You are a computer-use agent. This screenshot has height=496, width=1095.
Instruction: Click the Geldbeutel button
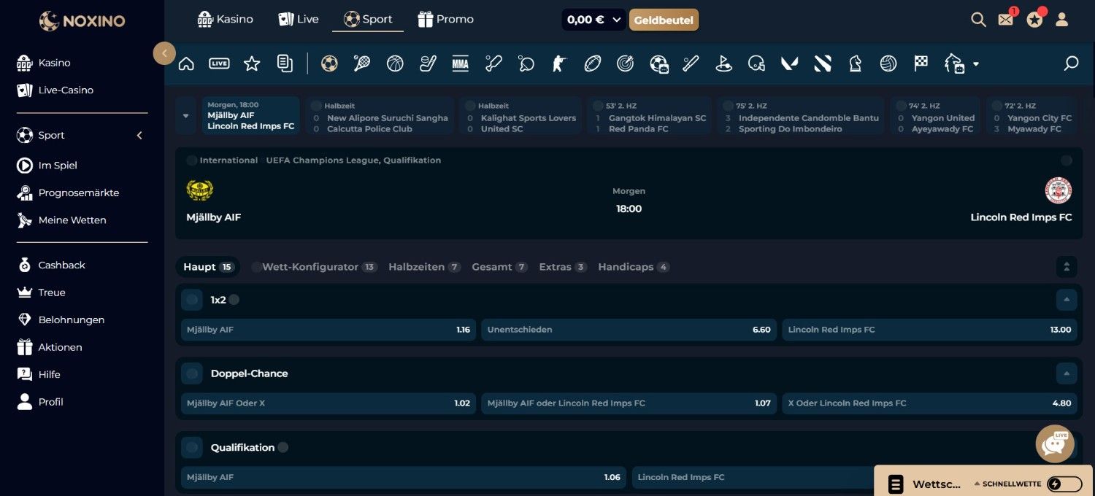point(664,20)
